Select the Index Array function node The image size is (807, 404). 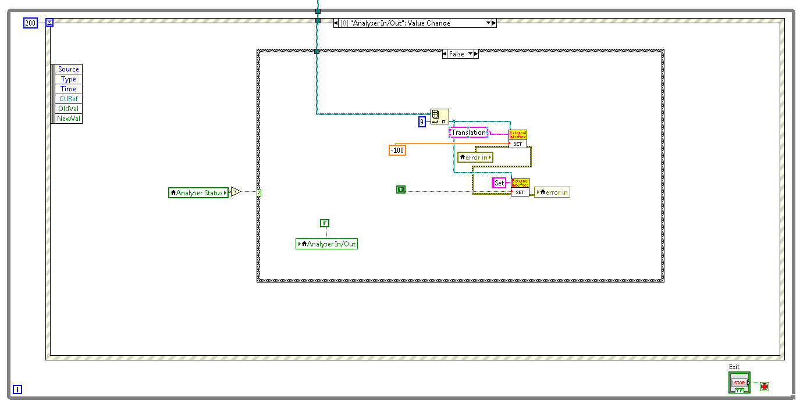coord(441,116)
